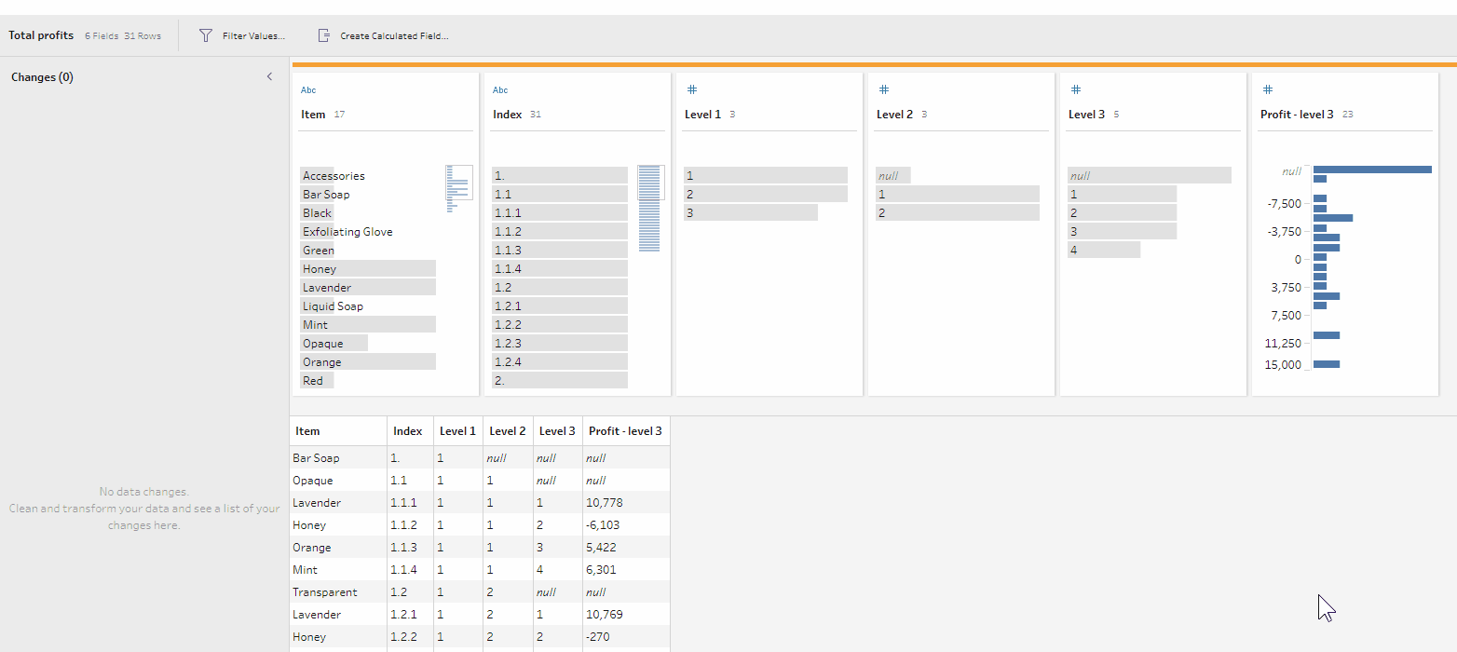Select Black value in Item card
This screenshot has width=1457, height=652.
[x=368, y=212]
